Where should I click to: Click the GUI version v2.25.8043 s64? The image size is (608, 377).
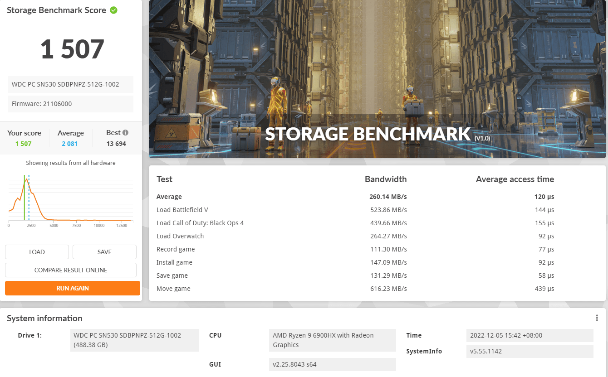point(332,364)
